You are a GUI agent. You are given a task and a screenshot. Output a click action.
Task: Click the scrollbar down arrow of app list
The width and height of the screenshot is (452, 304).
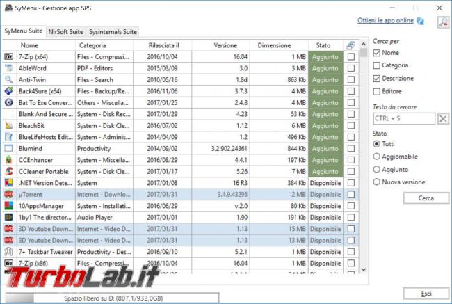pyautogui.click(x=364, y=269)
